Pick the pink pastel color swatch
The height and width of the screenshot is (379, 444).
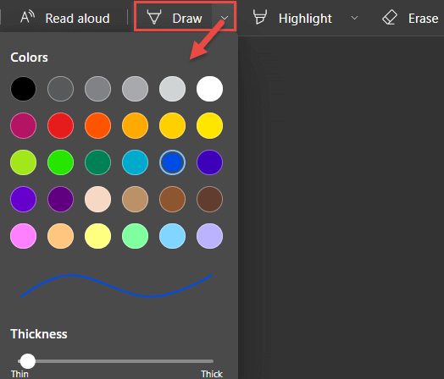point(23,236)
